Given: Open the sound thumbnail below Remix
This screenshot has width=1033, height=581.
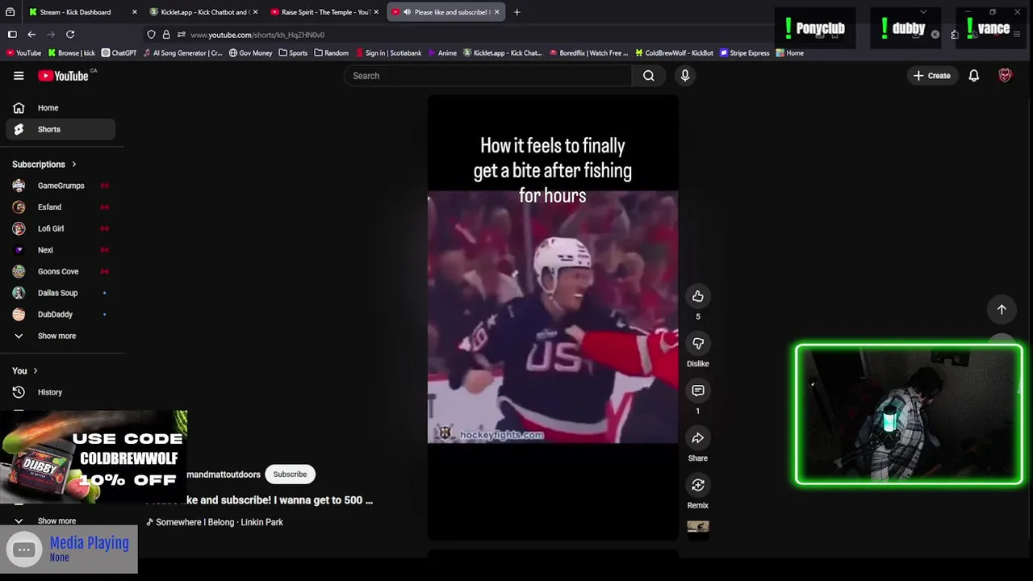Looking at the screenshot, I should [x=698, y=527].
